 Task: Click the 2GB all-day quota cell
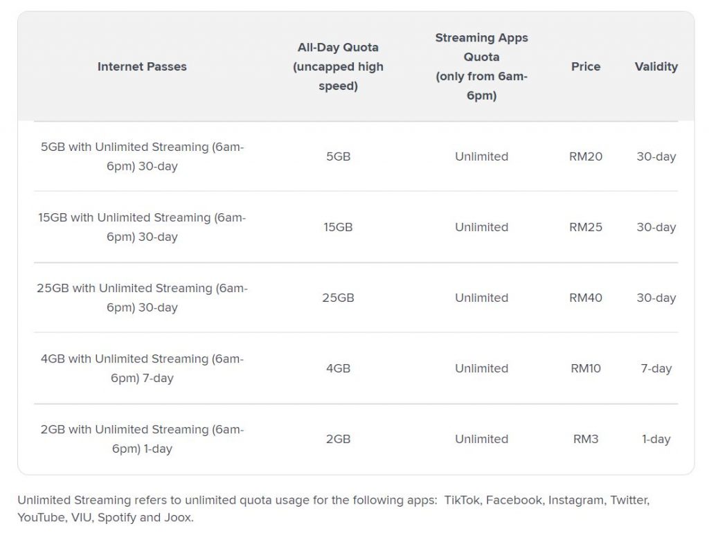pyautogui.click(x=338, y=439)
